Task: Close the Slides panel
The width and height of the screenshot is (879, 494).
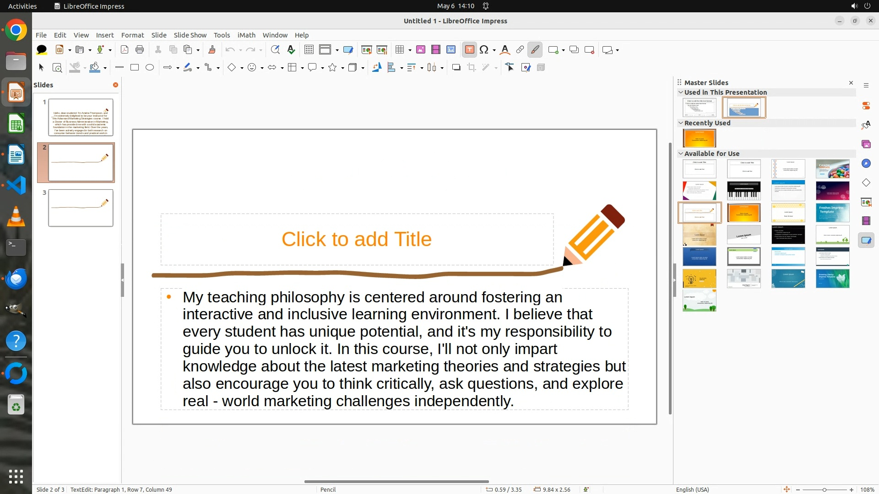Action: coord(115,85)
